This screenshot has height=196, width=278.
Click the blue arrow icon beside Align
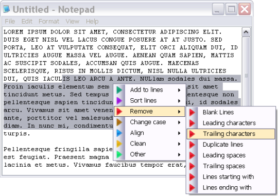point(119,133)
